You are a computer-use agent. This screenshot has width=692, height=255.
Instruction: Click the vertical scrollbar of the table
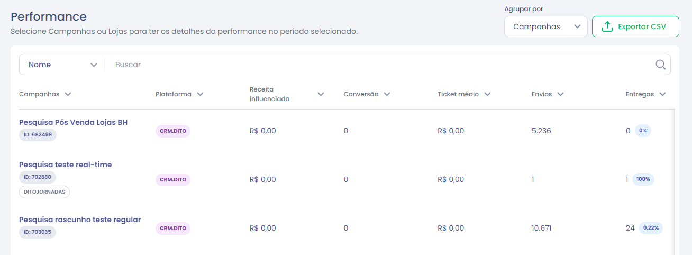tap(673, 182)
